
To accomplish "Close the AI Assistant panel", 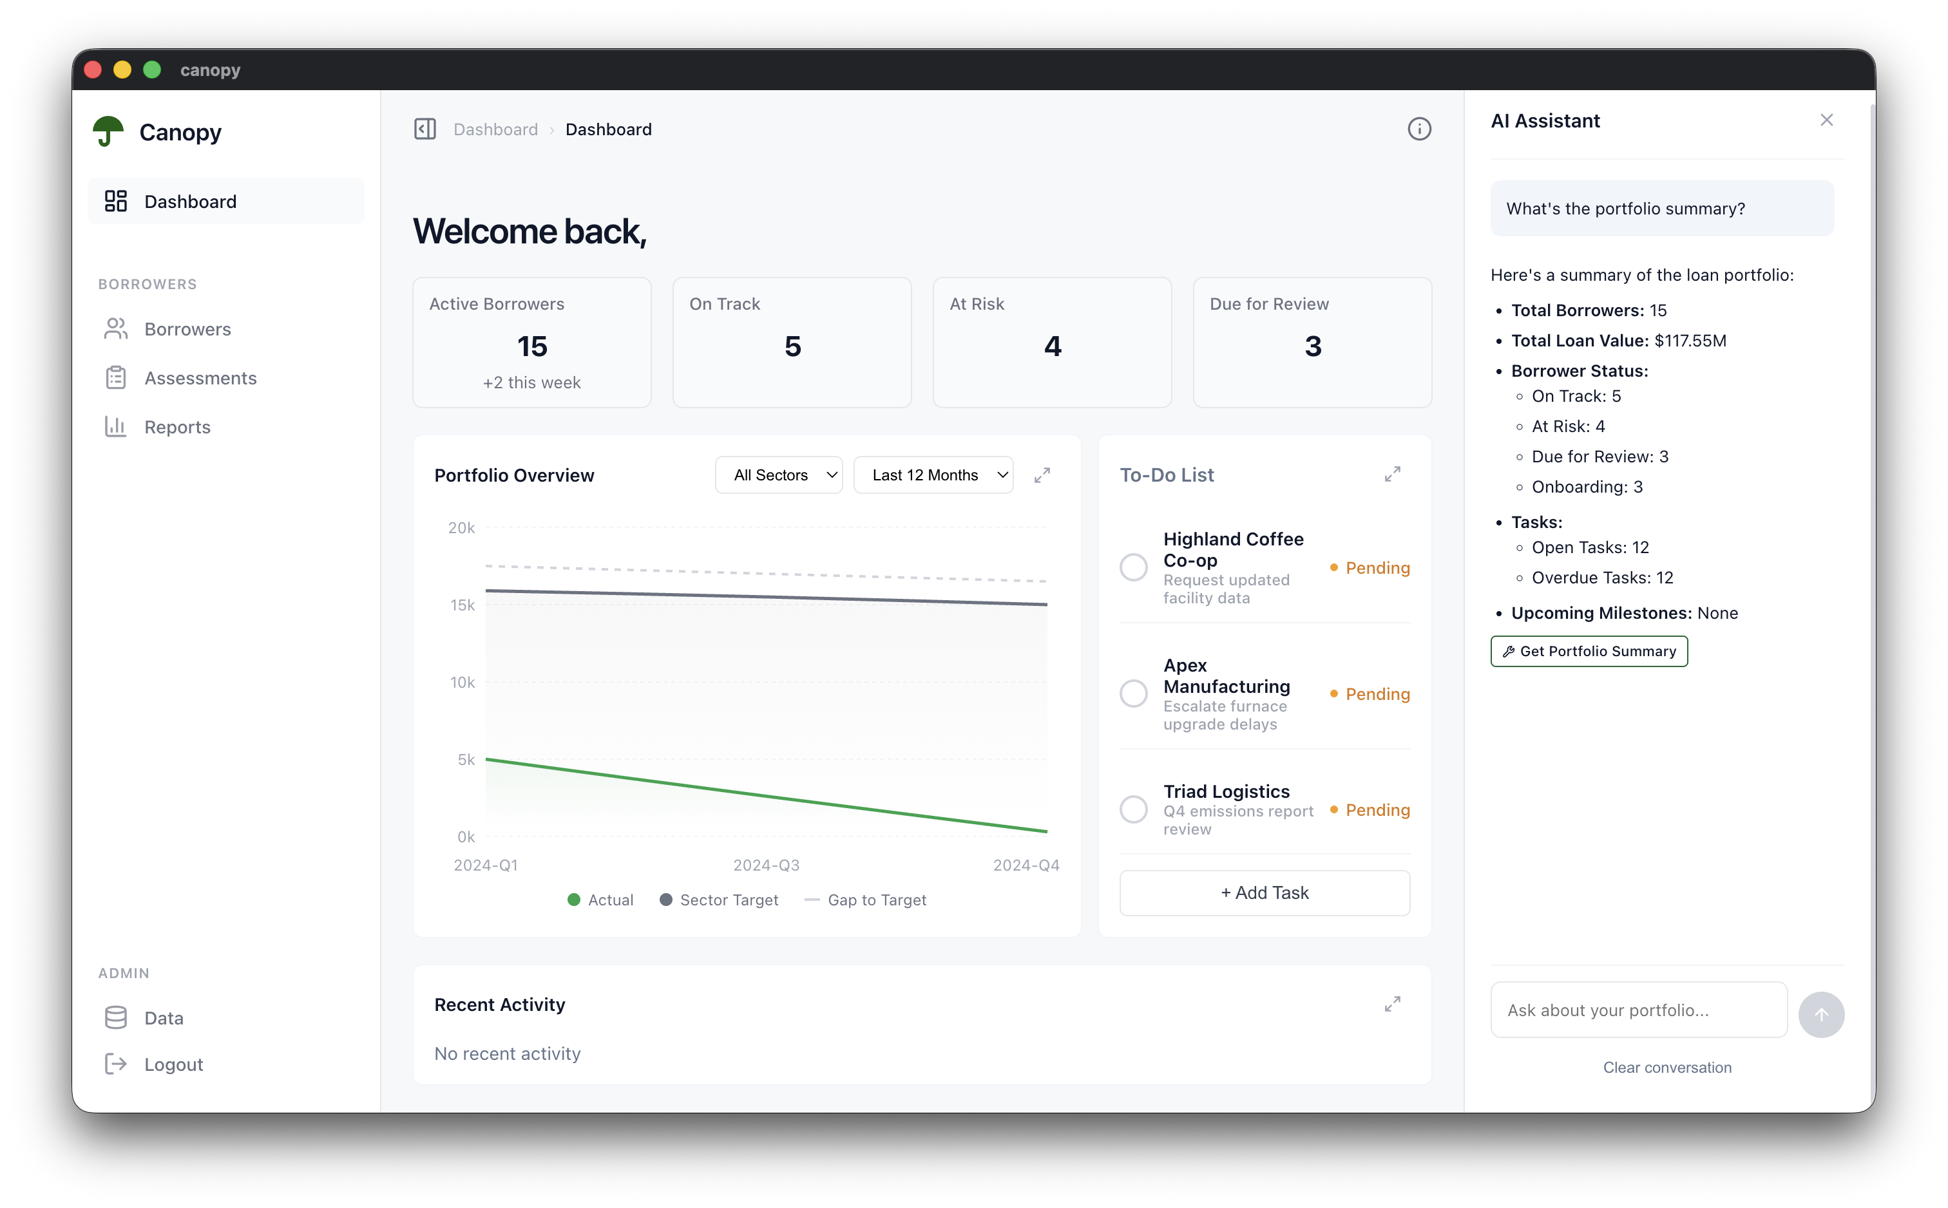I will [x=1826, y=120].
